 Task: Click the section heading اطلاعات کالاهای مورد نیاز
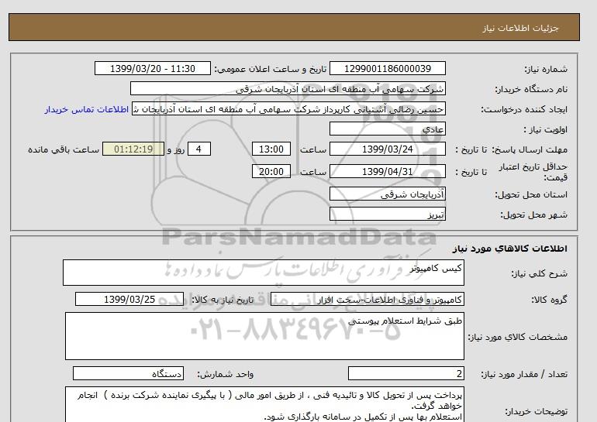pos(510,249)
